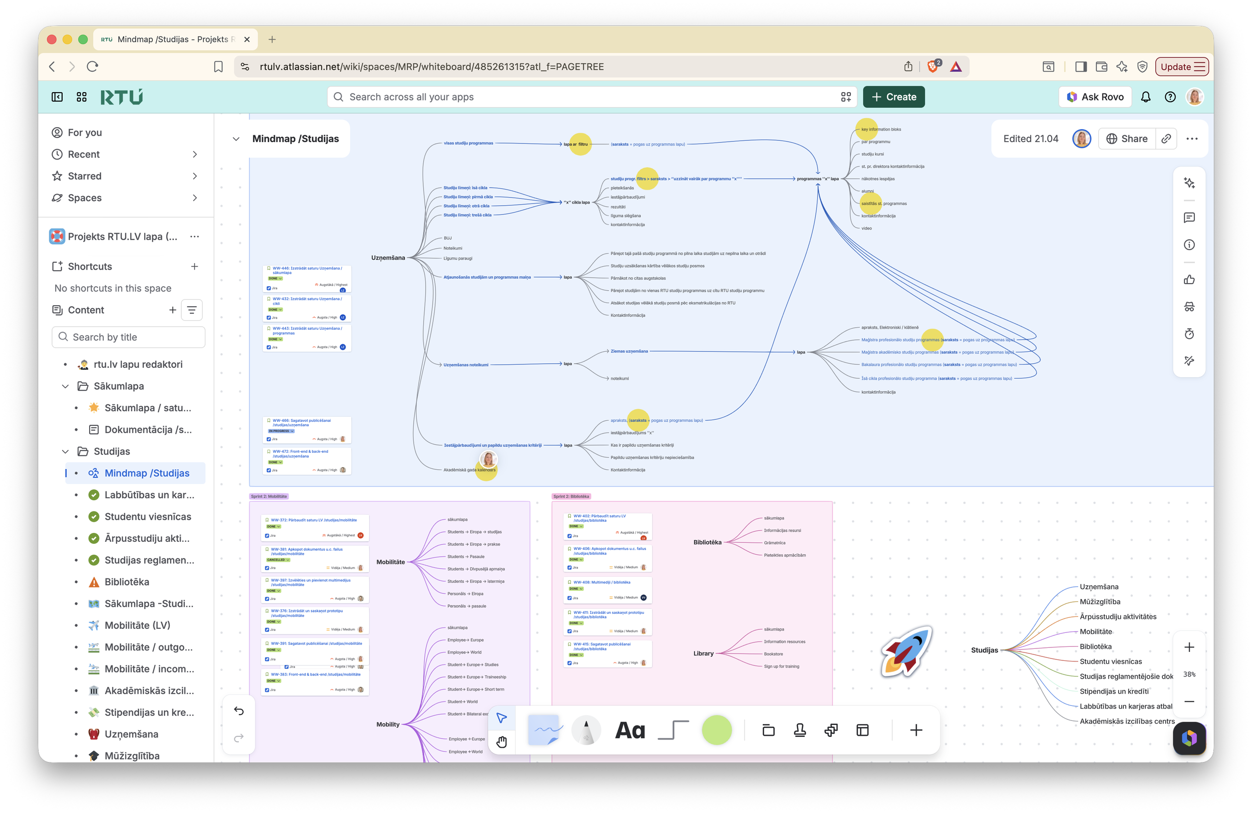Viewport: 1252px width, 813px height.
Task: Click the Create button
Action: click(x=893, y=97)
